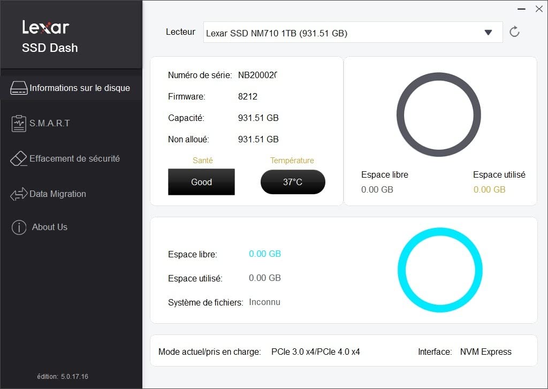
Task: Click the Capacité 931.51 GB value
Action: click(x=258, y=118)
